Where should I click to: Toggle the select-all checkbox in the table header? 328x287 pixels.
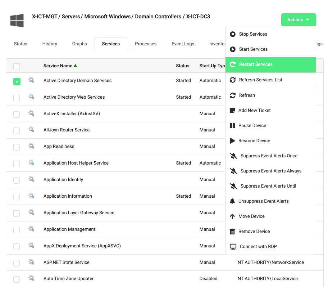pos(16,66)
